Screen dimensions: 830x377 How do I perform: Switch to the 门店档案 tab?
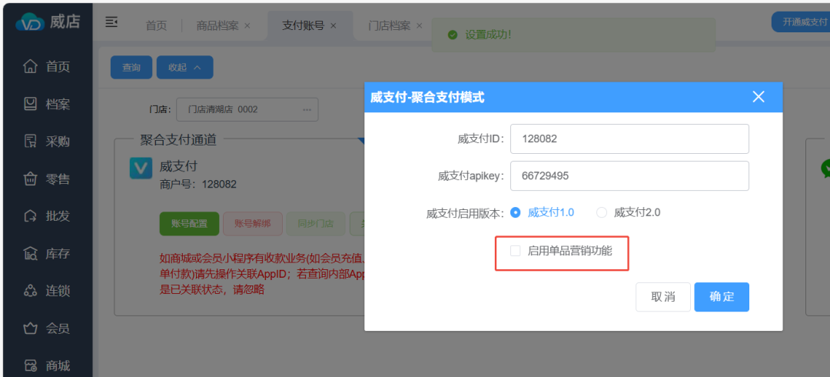coord(389,25)
